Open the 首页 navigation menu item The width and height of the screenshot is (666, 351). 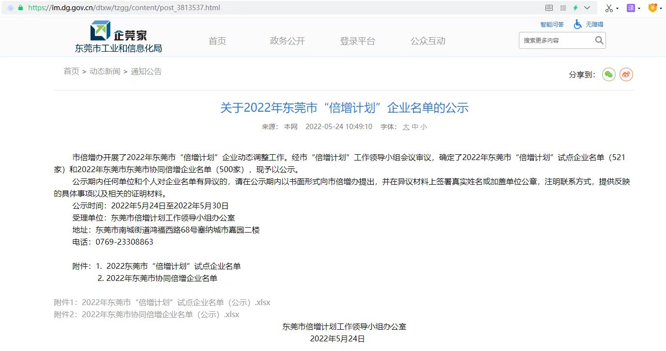[x=217, y=41]
